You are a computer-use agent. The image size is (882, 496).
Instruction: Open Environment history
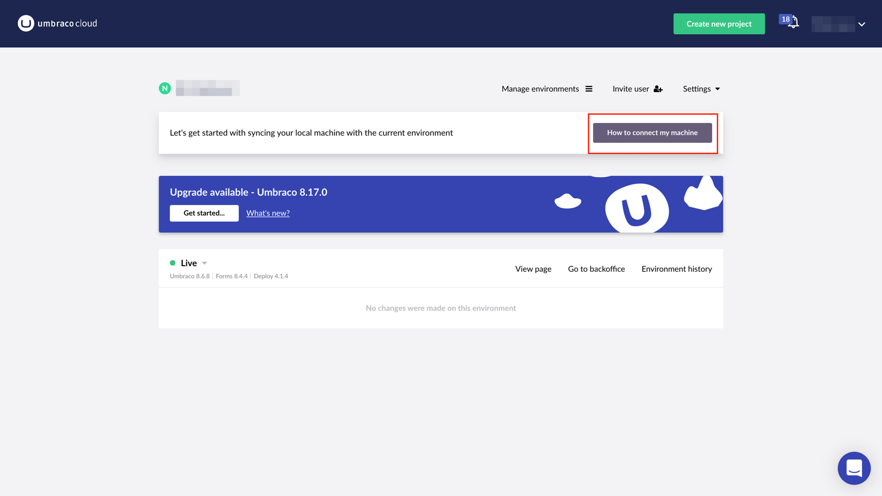tap(676, 268)
